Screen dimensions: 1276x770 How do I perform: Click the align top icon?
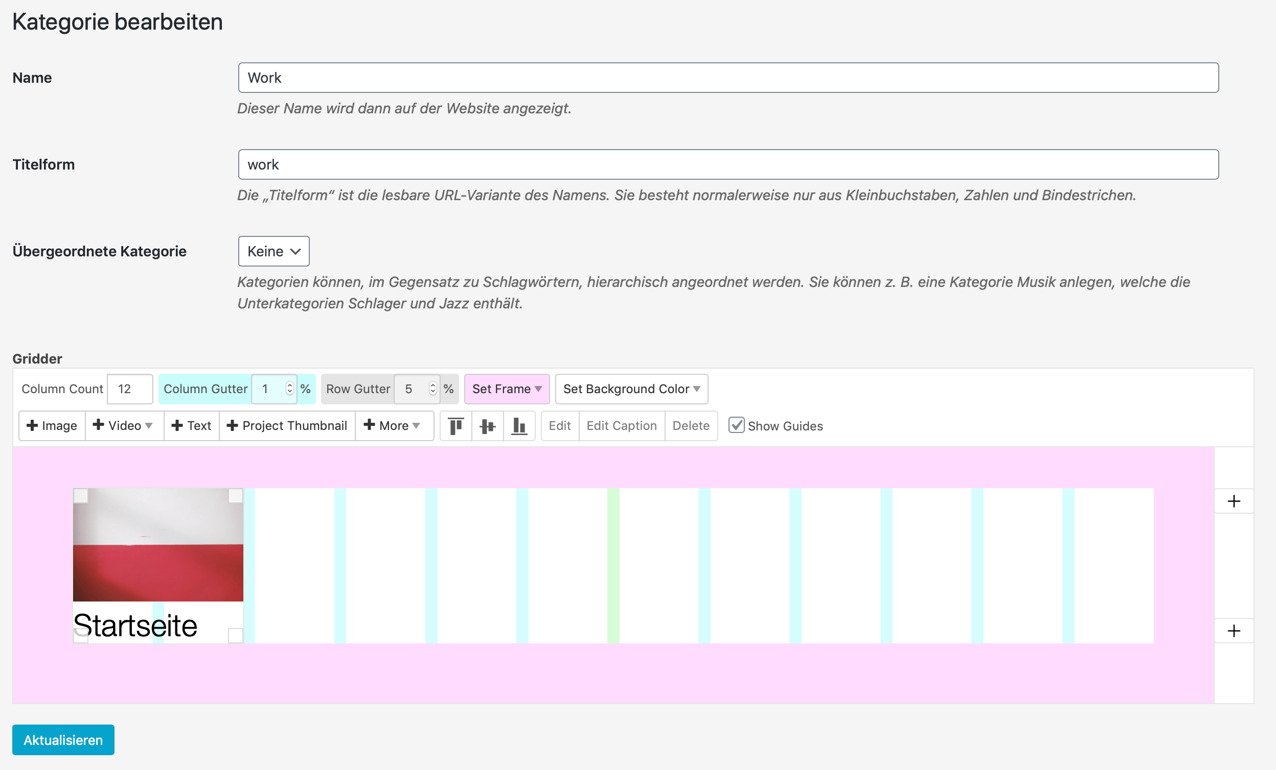(x=455, y=426)
